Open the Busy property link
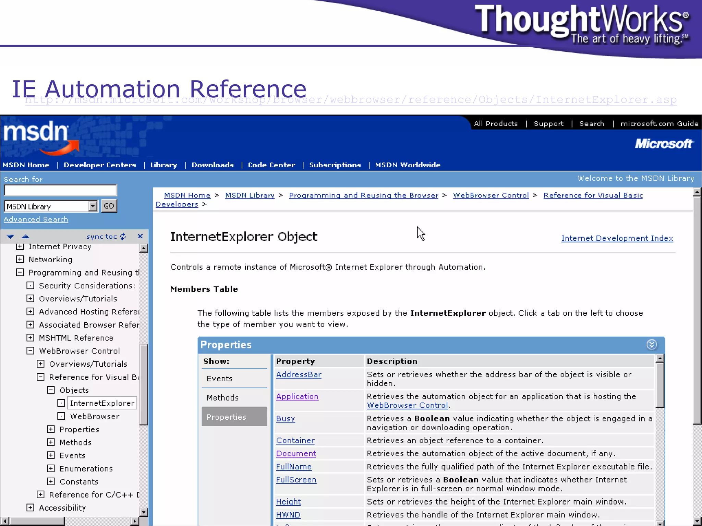 click(285, 419)
